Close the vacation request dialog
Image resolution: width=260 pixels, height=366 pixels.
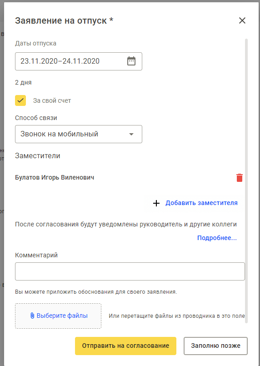pyautogui.click(x=242, y=20)
